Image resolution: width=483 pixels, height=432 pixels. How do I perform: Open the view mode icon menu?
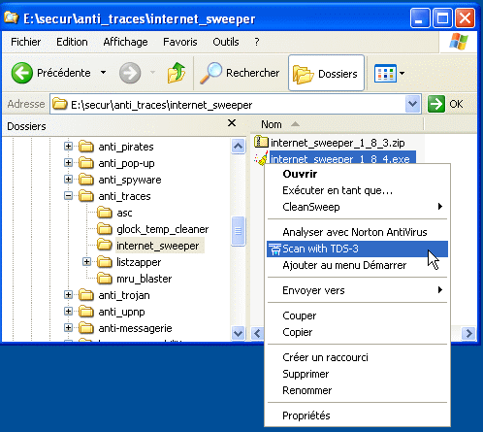pyautogui.click(x=385, y=74)
